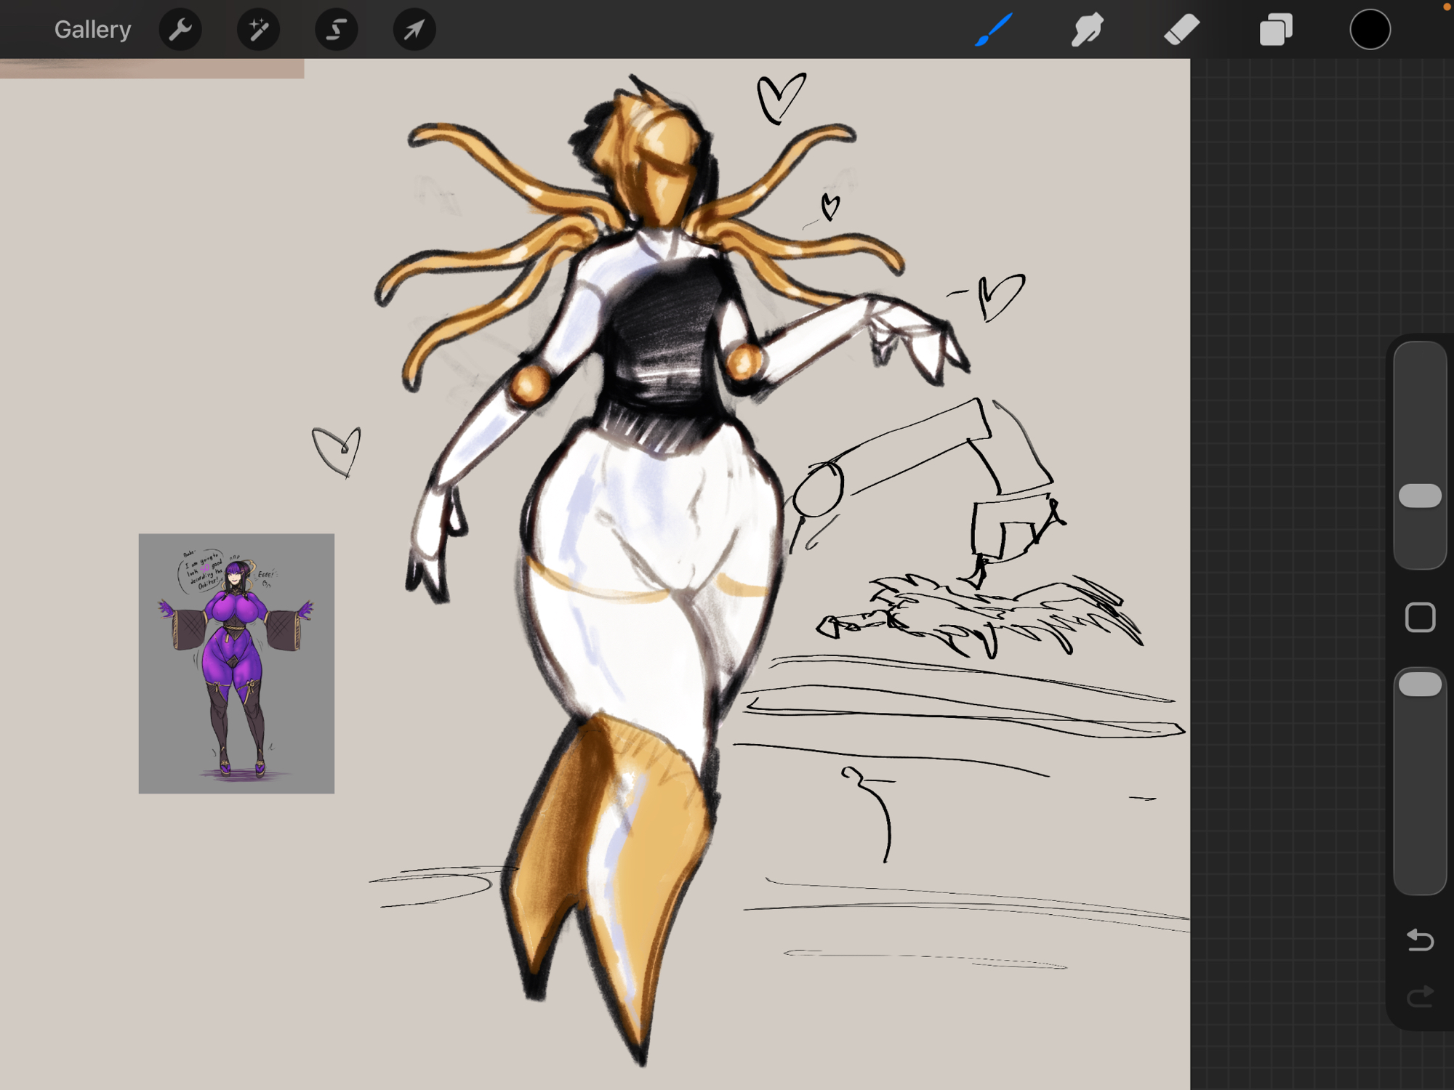This screenshot has width=1454, height=1090.
Task: Open the black active color picker
Action: (1370, 30)
